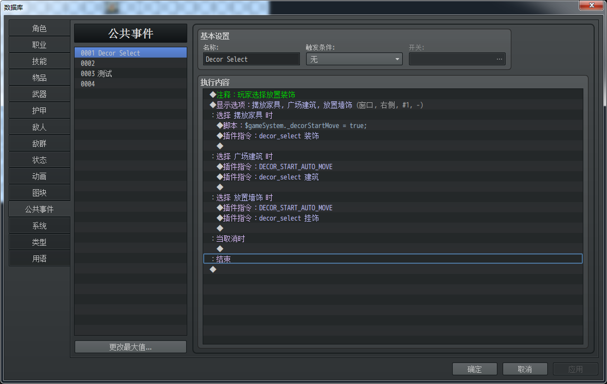This screenshot has width=607, height=384.
Task: Select event 0001 Decor Select
Action: [x=131, y=52]
